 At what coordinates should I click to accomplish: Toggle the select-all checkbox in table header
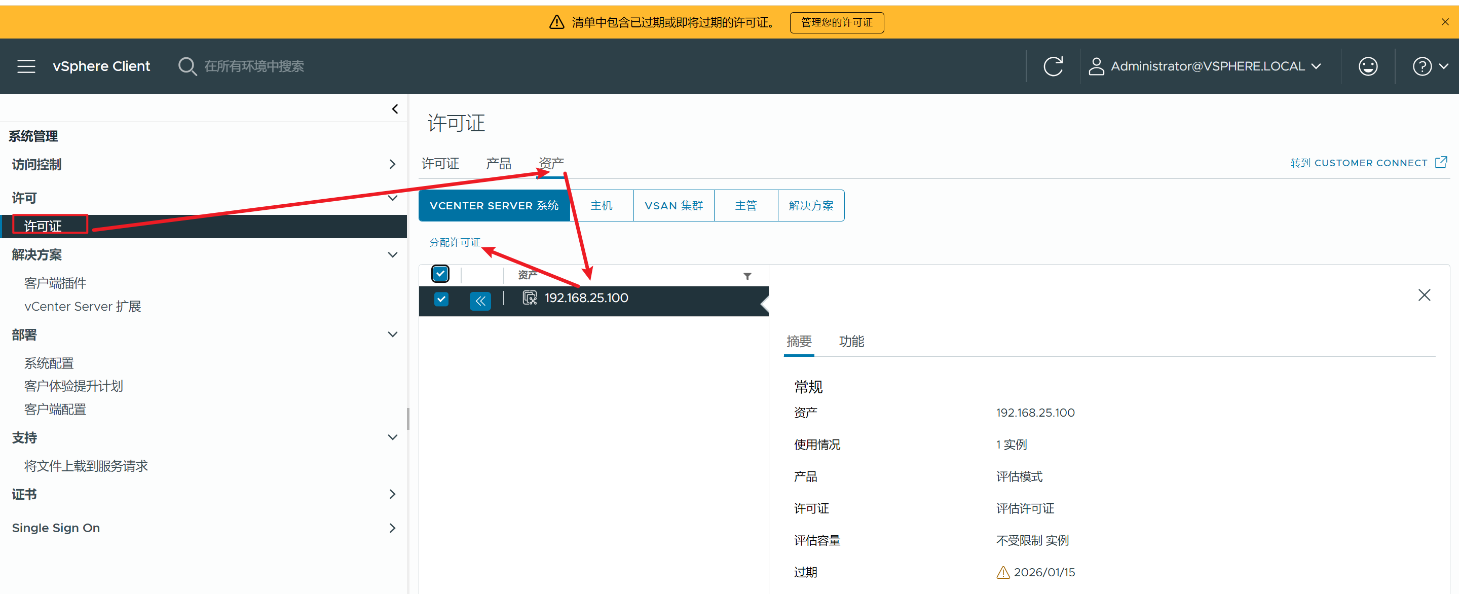[440, 274]
